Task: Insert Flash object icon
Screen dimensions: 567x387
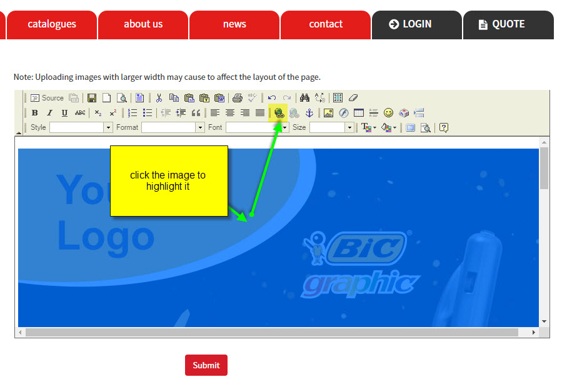Action: pyautogui.click(x=344, y=113)
